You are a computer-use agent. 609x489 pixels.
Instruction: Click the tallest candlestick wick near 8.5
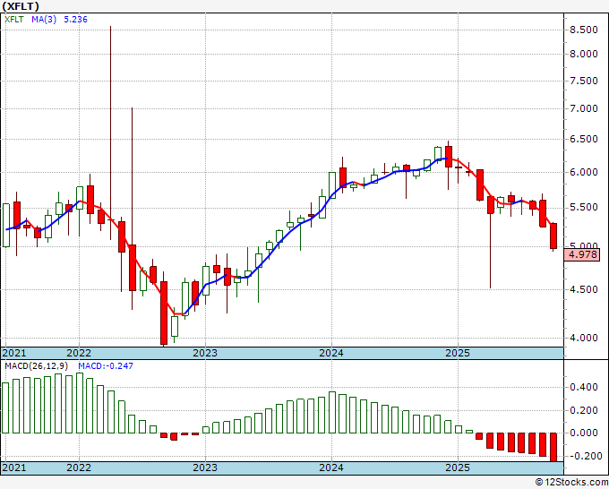coord(111,133)
